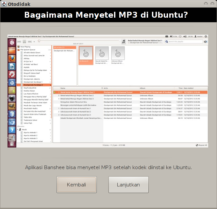Click the Lanjutkan button
The image size is (217, 209).
(128, 184)
